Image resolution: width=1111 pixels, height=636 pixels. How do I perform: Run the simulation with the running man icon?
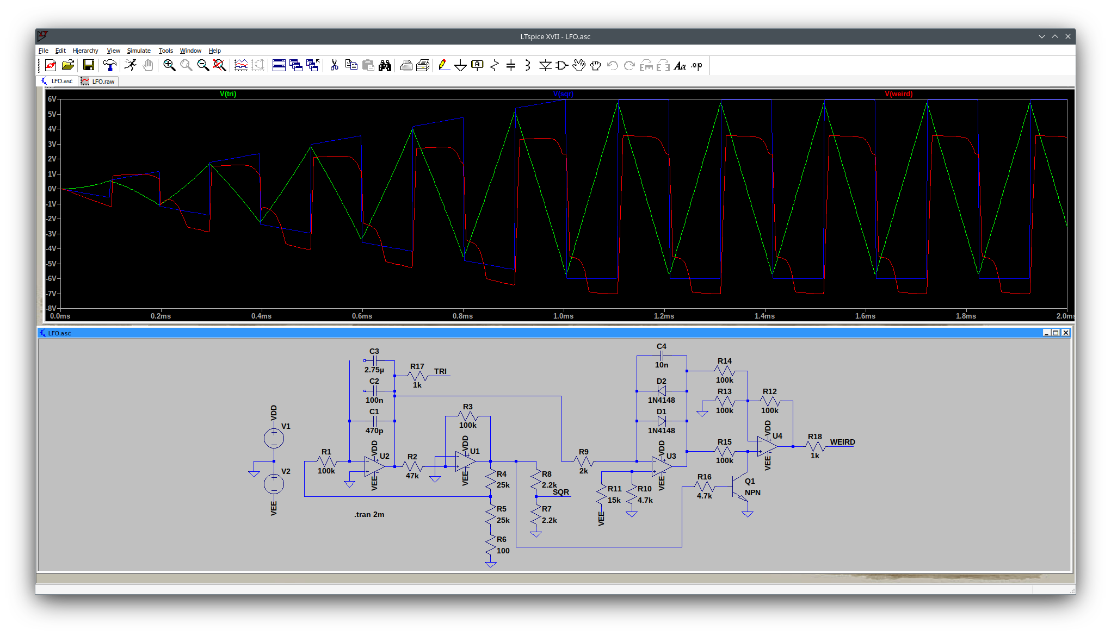click(x=131, y=65)
